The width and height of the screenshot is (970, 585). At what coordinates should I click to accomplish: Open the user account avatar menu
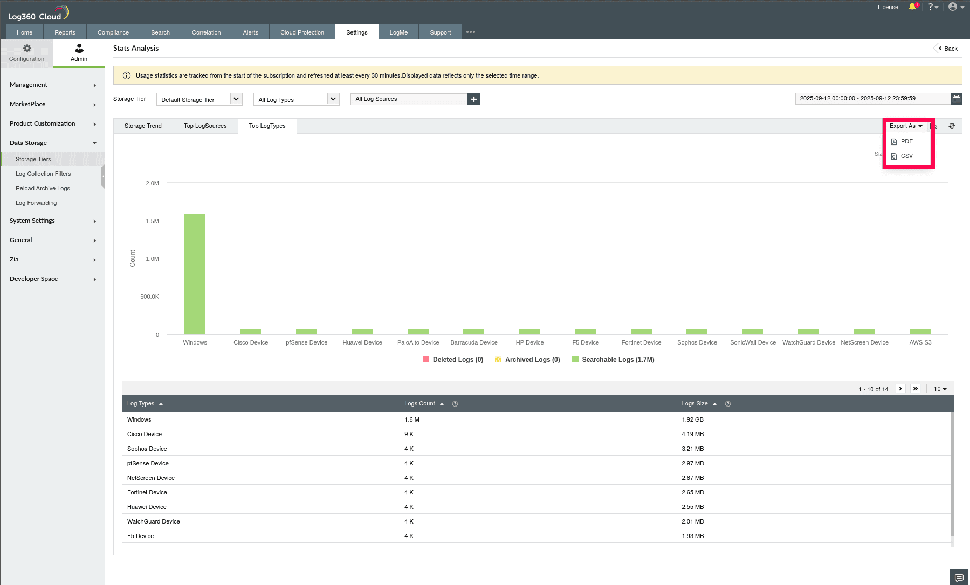[956, 7]
